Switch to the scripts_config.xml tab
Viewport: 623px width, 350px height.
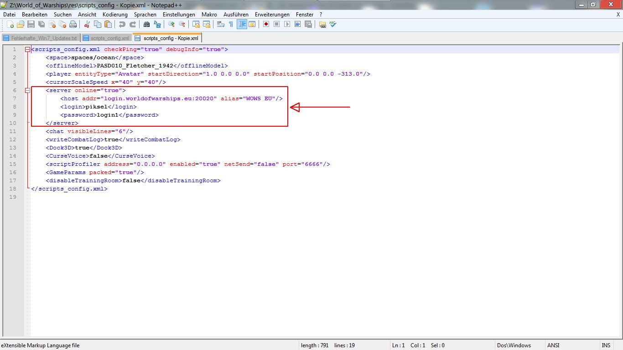coord(107,38)
